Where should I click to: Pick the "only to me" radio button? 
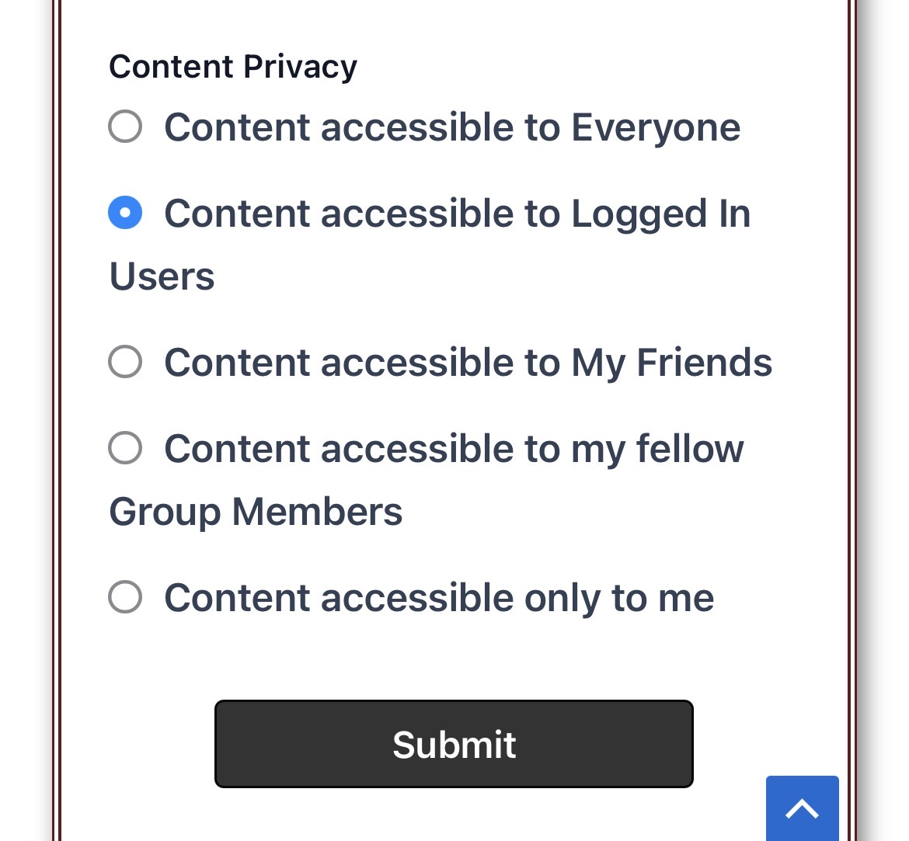[125, 597]
